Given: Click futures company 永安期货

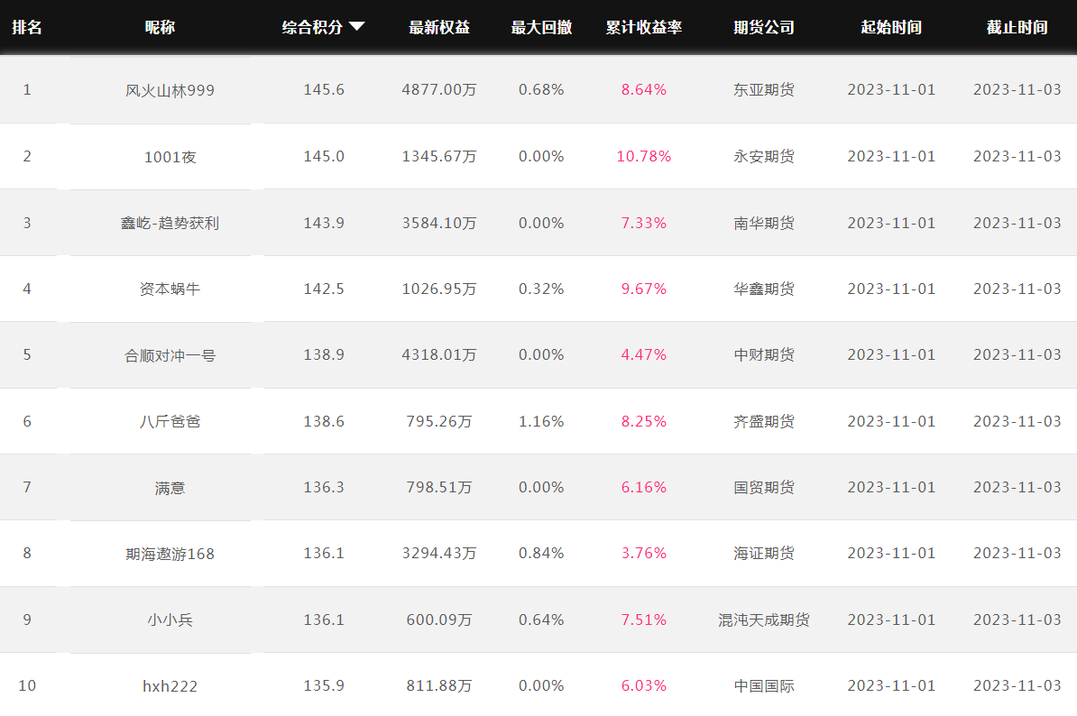Looking at the screenshot, I should tap(764, 157).
